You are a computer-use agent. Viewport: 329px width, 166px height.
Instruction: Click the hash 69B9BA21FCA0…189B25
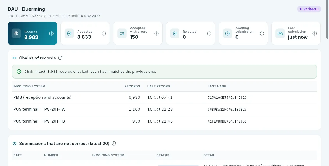click(x=227, y=110)
